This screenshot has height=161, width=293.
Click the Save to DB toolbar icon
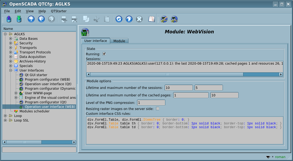click(x=19, y=19)
